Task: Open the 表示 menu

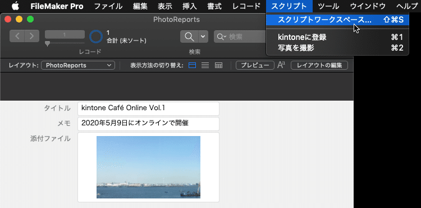Action: coord(165,6)
